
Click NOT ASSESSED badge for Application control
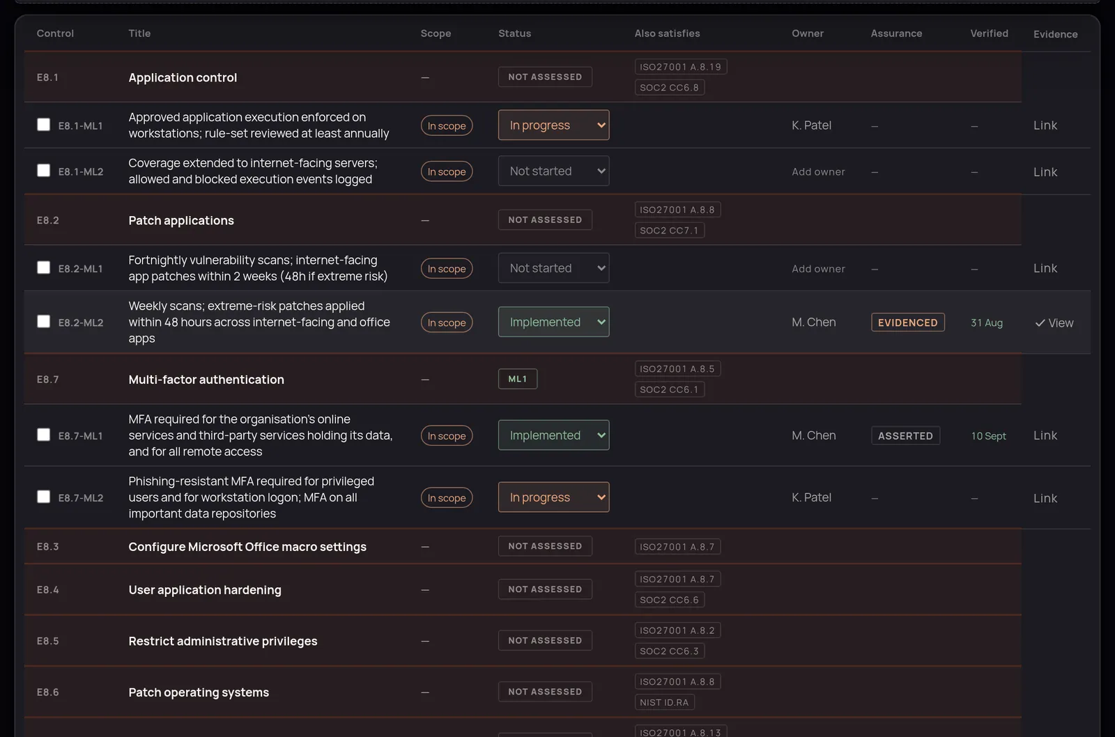pos(545,77)
